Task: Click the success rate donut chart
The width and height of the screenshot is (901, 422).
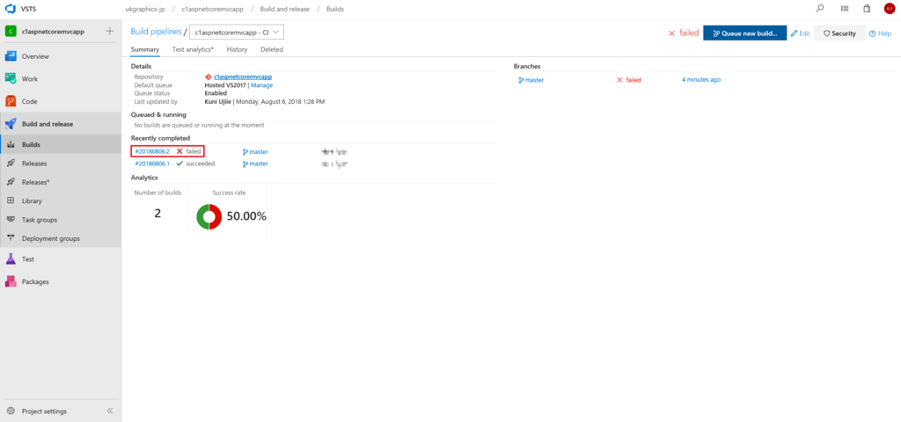Action: pos(209,217)
